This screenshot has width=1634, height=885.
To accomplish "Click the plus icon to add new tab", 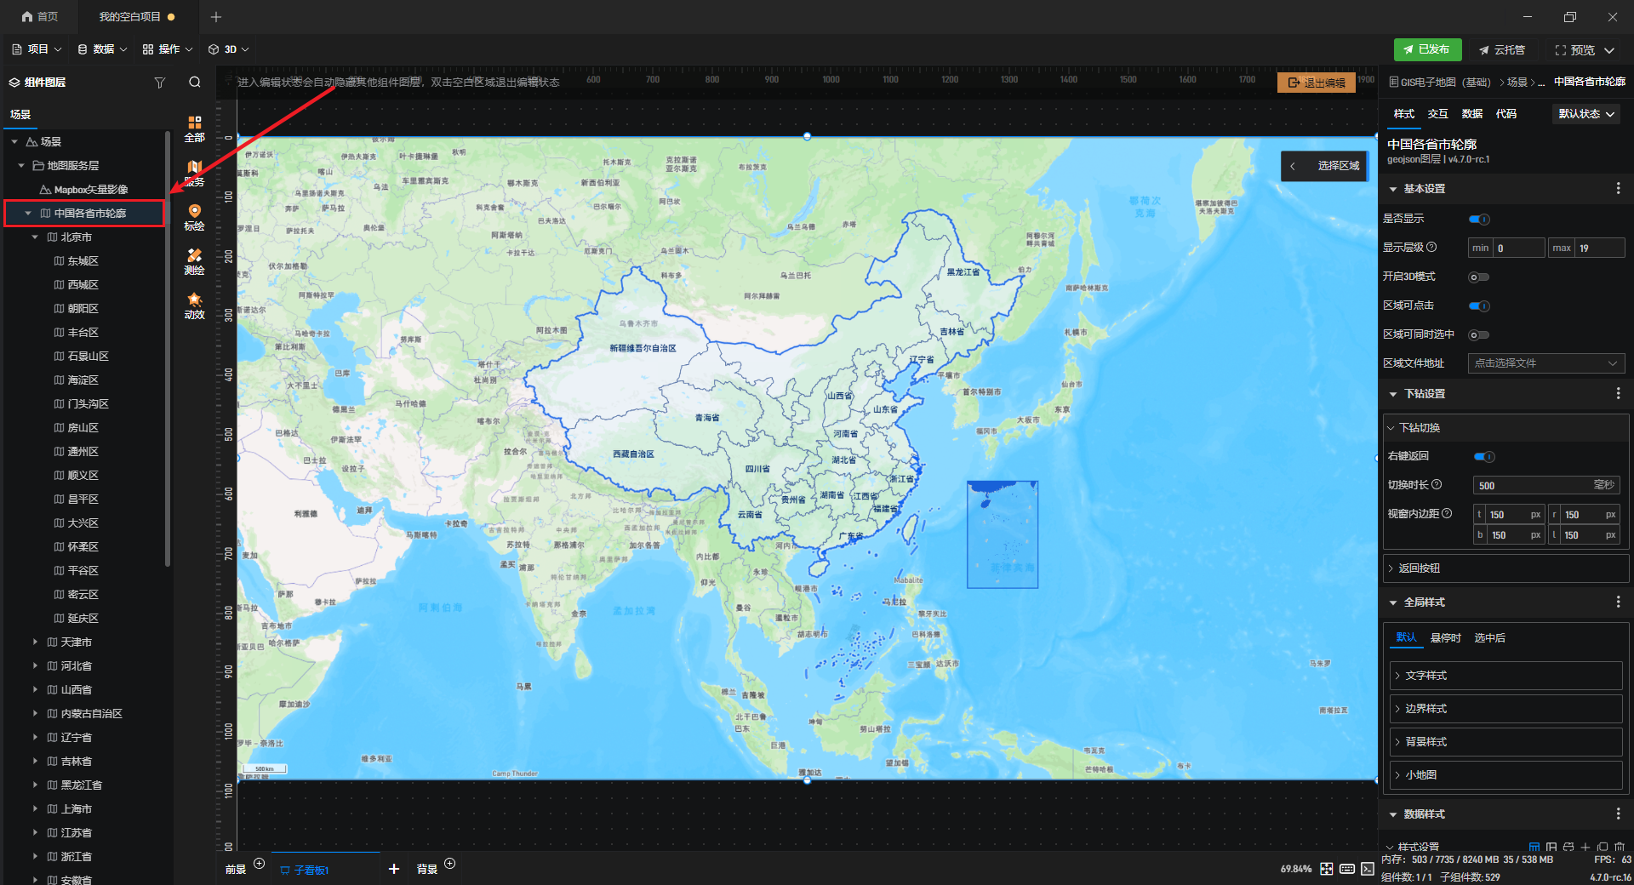I will tap(216, 17).
